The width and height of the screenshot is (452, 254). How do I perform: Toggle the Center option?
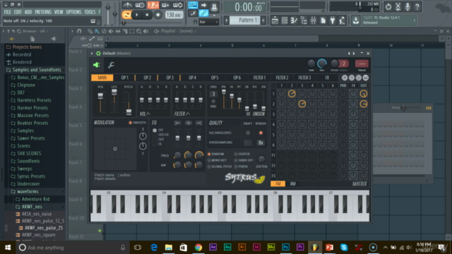(x=236, y=154)
